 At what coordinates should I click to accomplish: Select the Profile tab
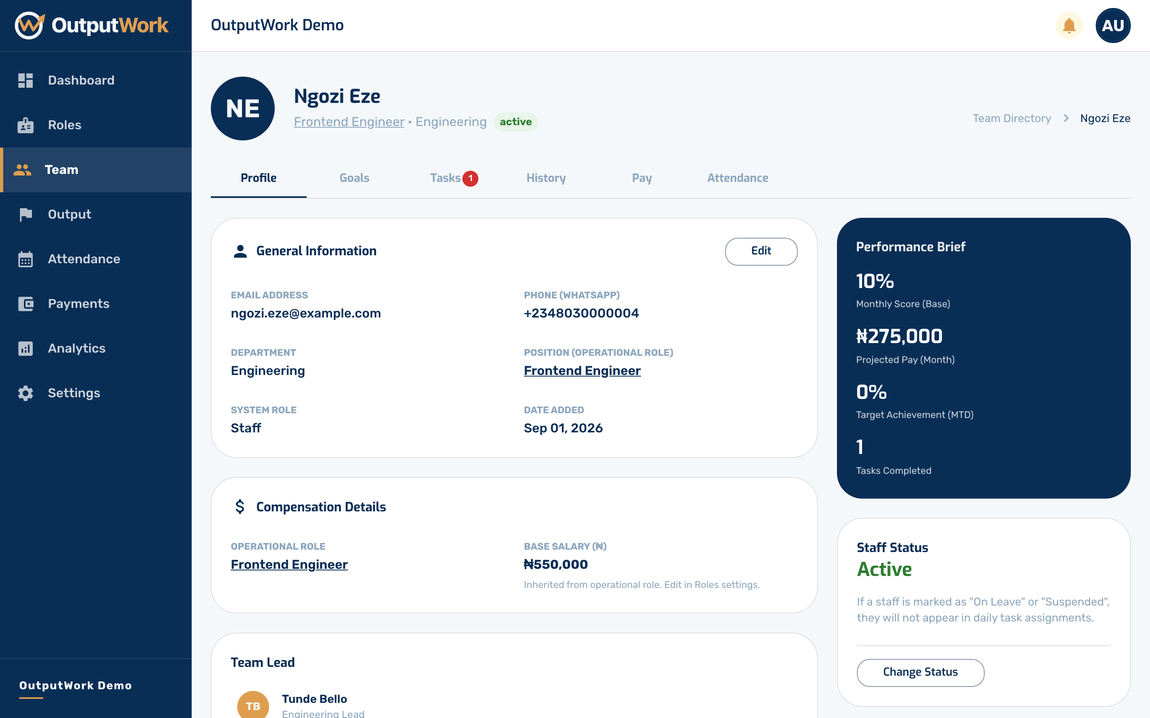pyautogui.click(x=258, y=178)
